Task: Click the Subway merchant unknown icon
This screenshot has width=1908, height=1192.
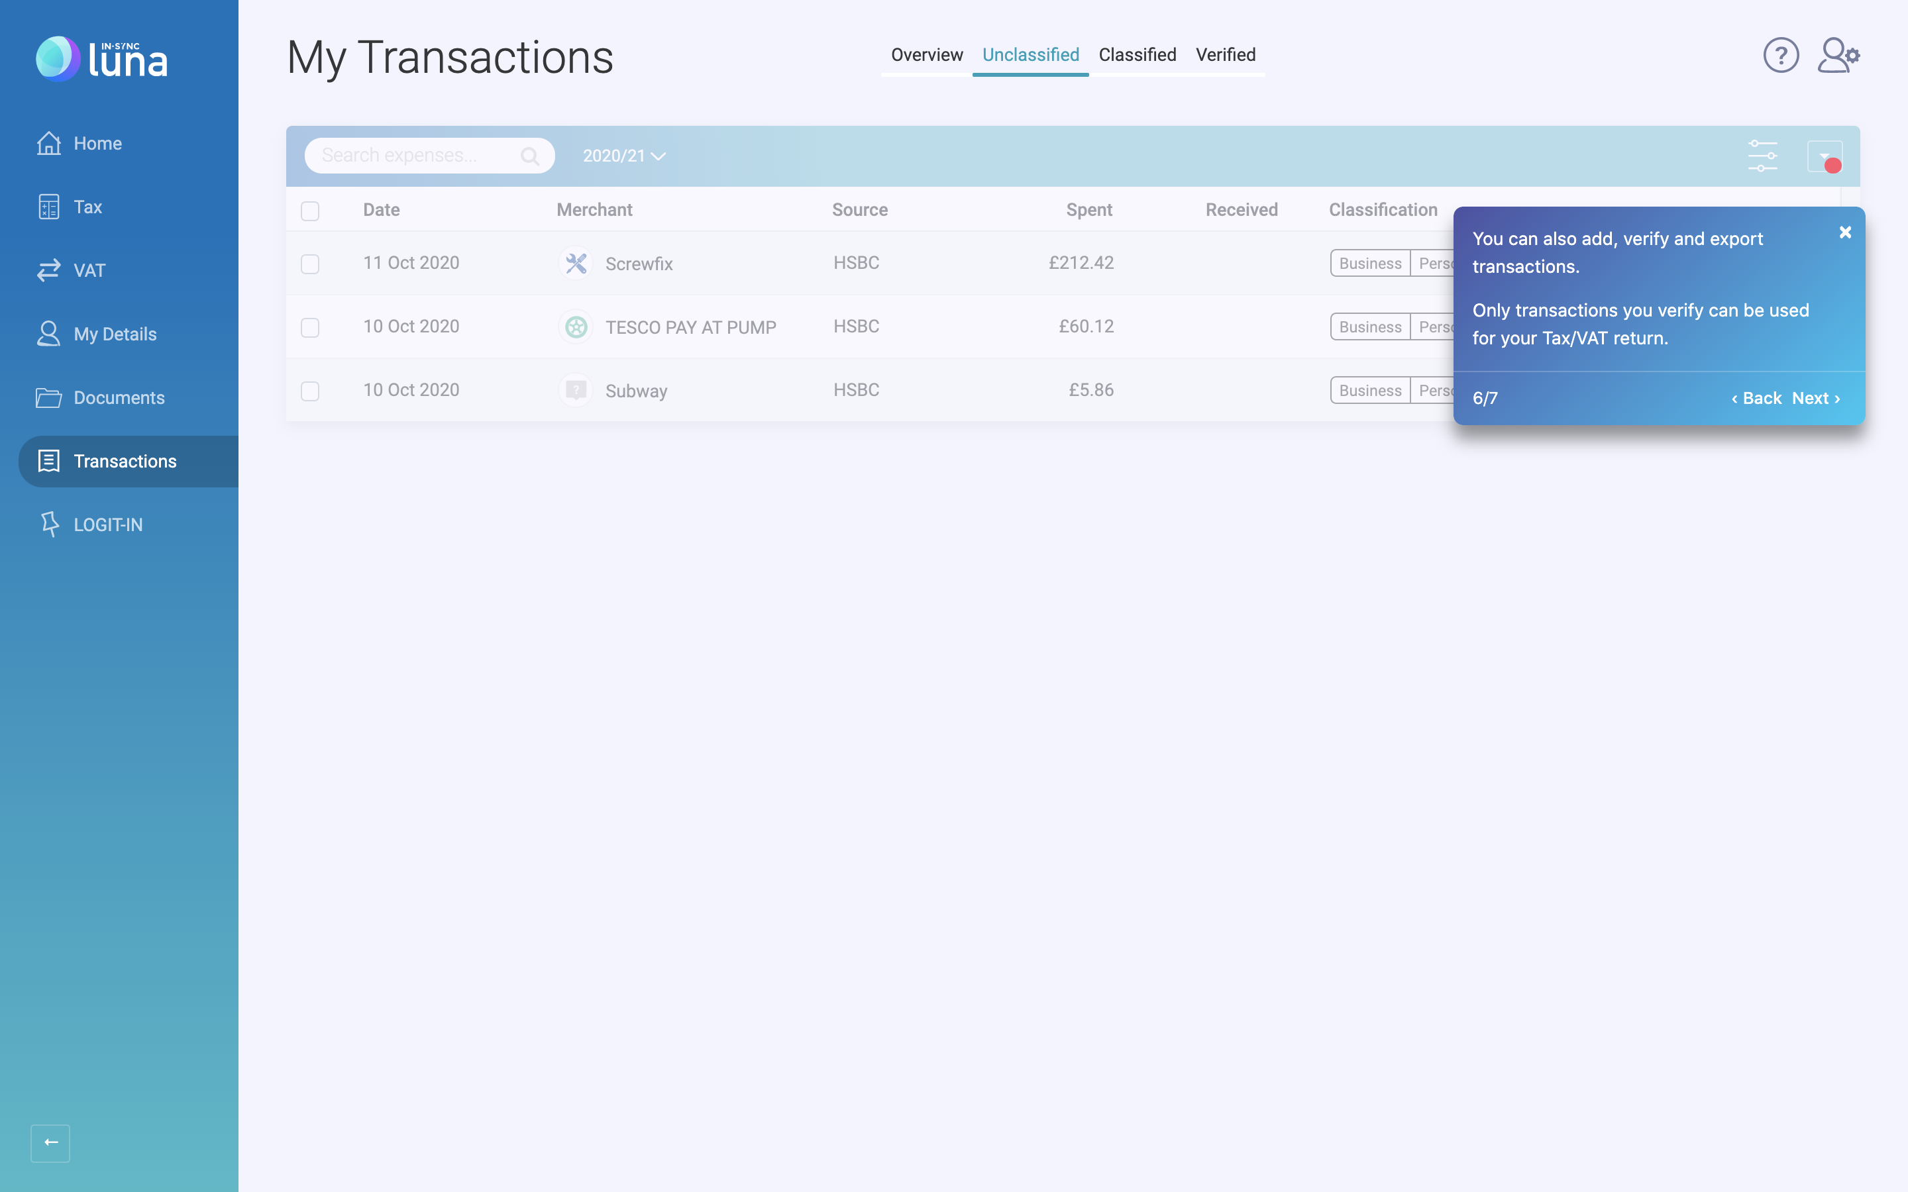Action: pyautogui.click(x=576, y=390)
